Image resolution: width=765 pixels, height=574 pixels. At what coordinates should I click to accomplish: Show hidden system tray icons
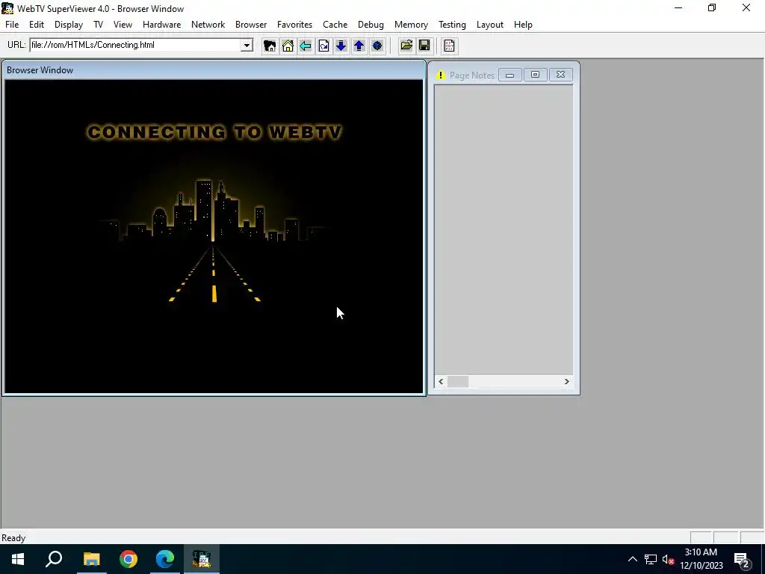point(632,559)
